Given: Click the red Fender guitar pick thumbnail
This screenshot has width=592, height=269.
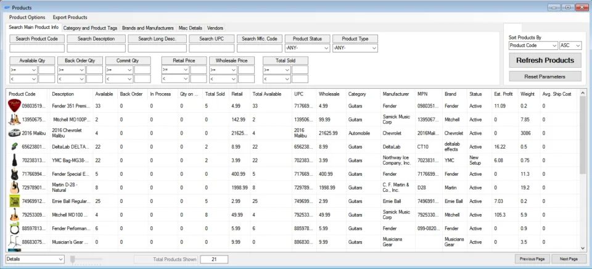Looking at the screenshot, I should point(14,106).
